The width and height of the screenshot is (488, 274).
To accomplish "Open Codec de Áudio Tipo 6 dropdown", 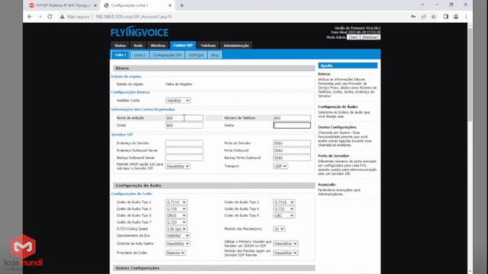I will point(284,215).
